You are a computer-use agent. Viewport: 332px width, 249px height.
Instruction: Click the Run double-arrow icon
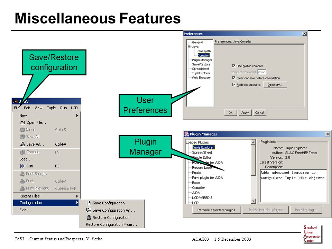pyautogui.click(x=22, y=166)
